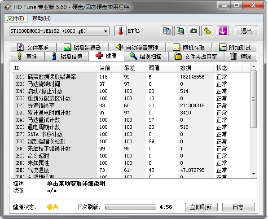
Task: Click the lightbulb benchmark icon
Action: point(20,56)
